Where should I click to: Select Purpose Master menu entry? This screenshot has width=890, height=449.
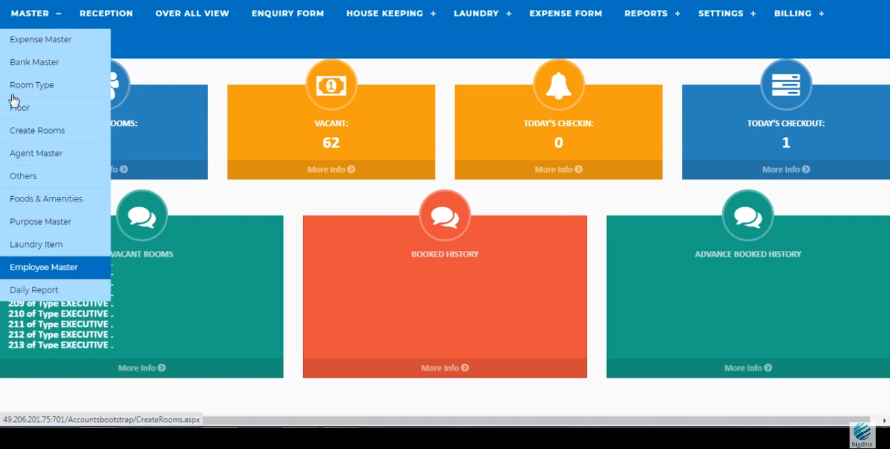coord(55,222)
